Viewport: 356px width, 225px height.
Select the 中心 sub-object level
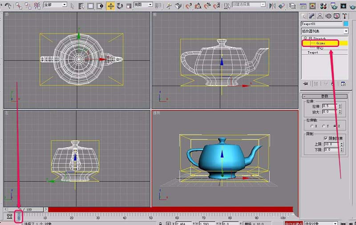[x=320, y=48]
